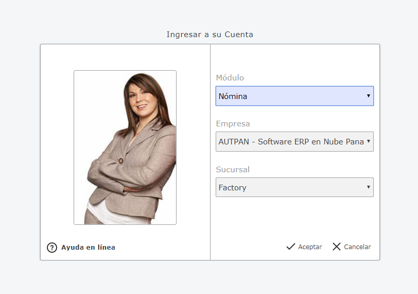Select the Factory text in Sucursal field
418x294 pixels.
coord(232,188)
